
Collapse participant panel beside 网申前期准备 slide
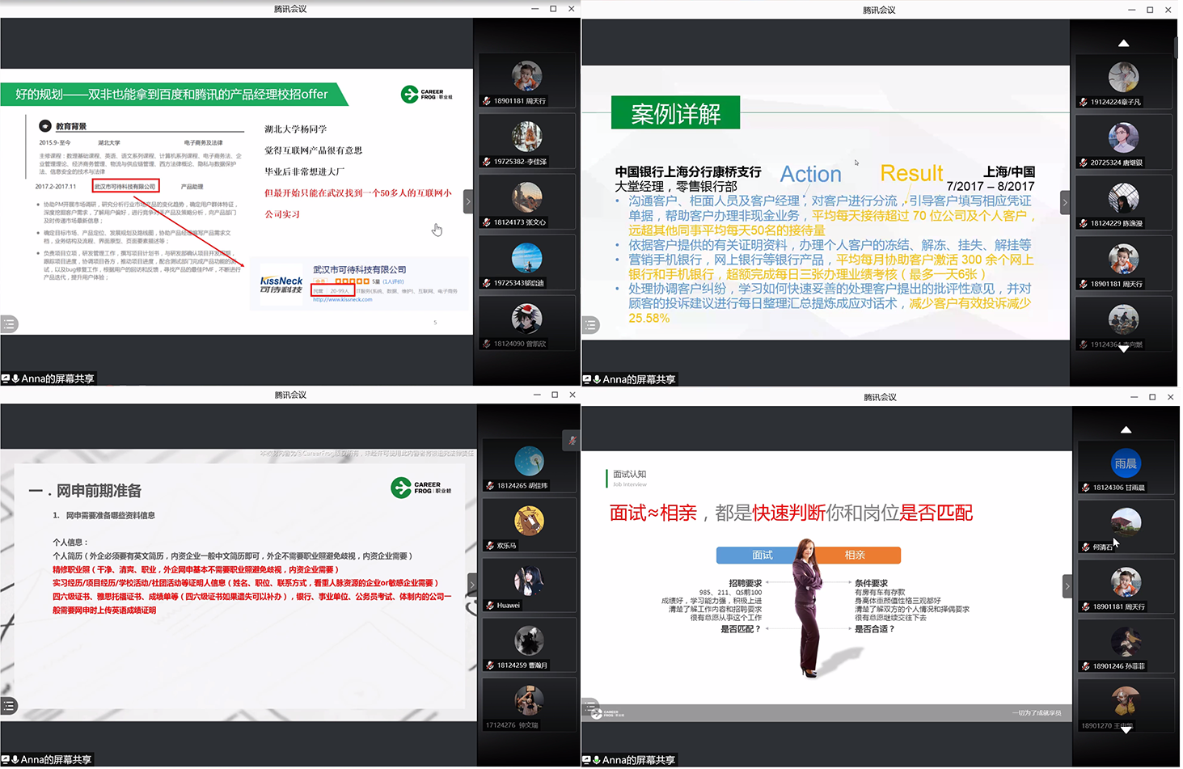click(472, 585)
